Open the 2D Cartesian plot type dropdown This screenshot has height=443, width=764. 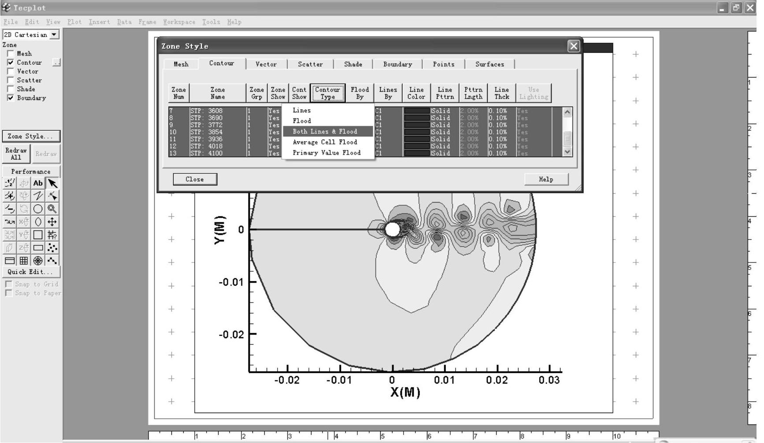tap(31, 35)
